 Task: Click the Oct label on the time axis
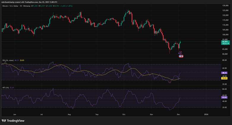(x=124, y=114)
